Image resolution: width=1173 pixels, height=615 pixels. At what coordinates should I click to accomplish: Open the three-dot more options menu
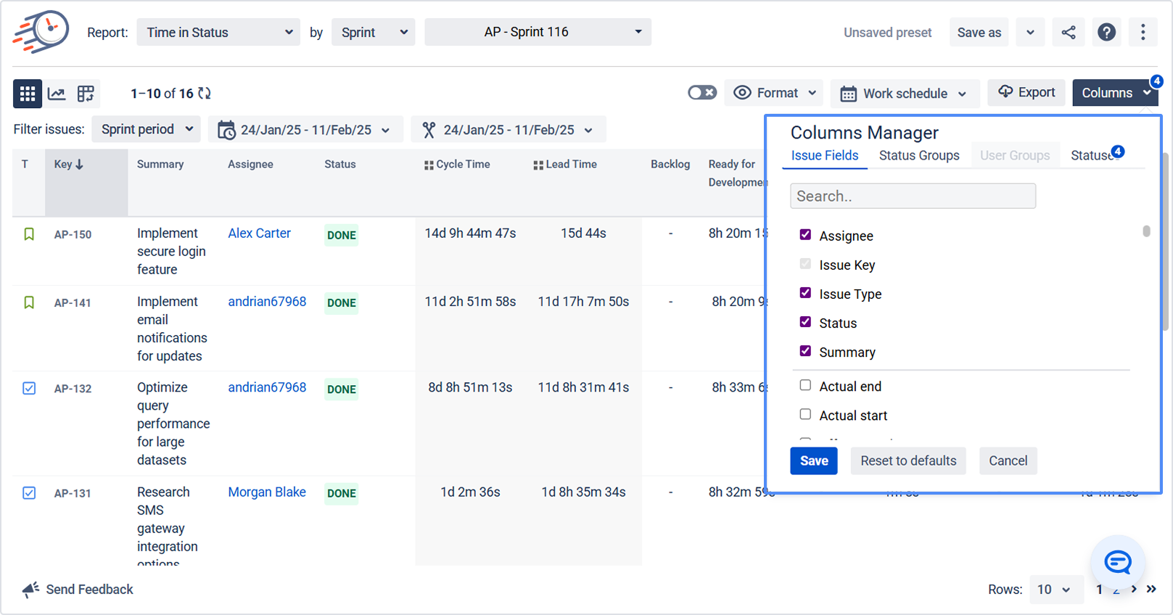[x=1143, y=33]
